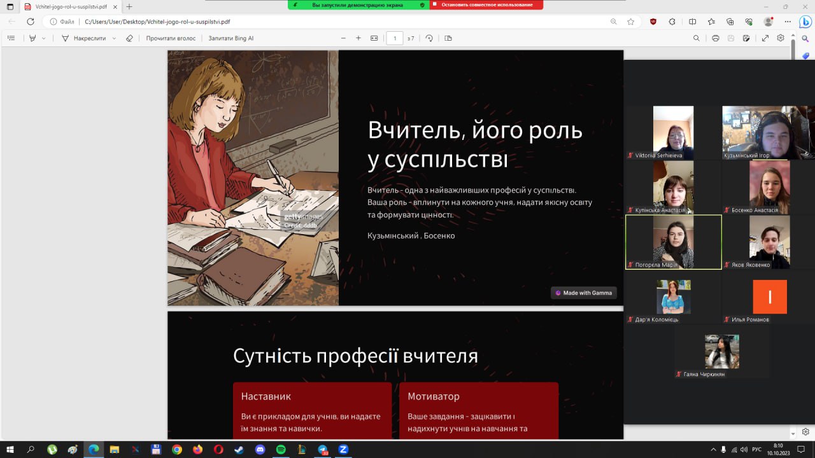
Task: Select Кузьмінський Ігор video tile
Action: coord(769,132)
